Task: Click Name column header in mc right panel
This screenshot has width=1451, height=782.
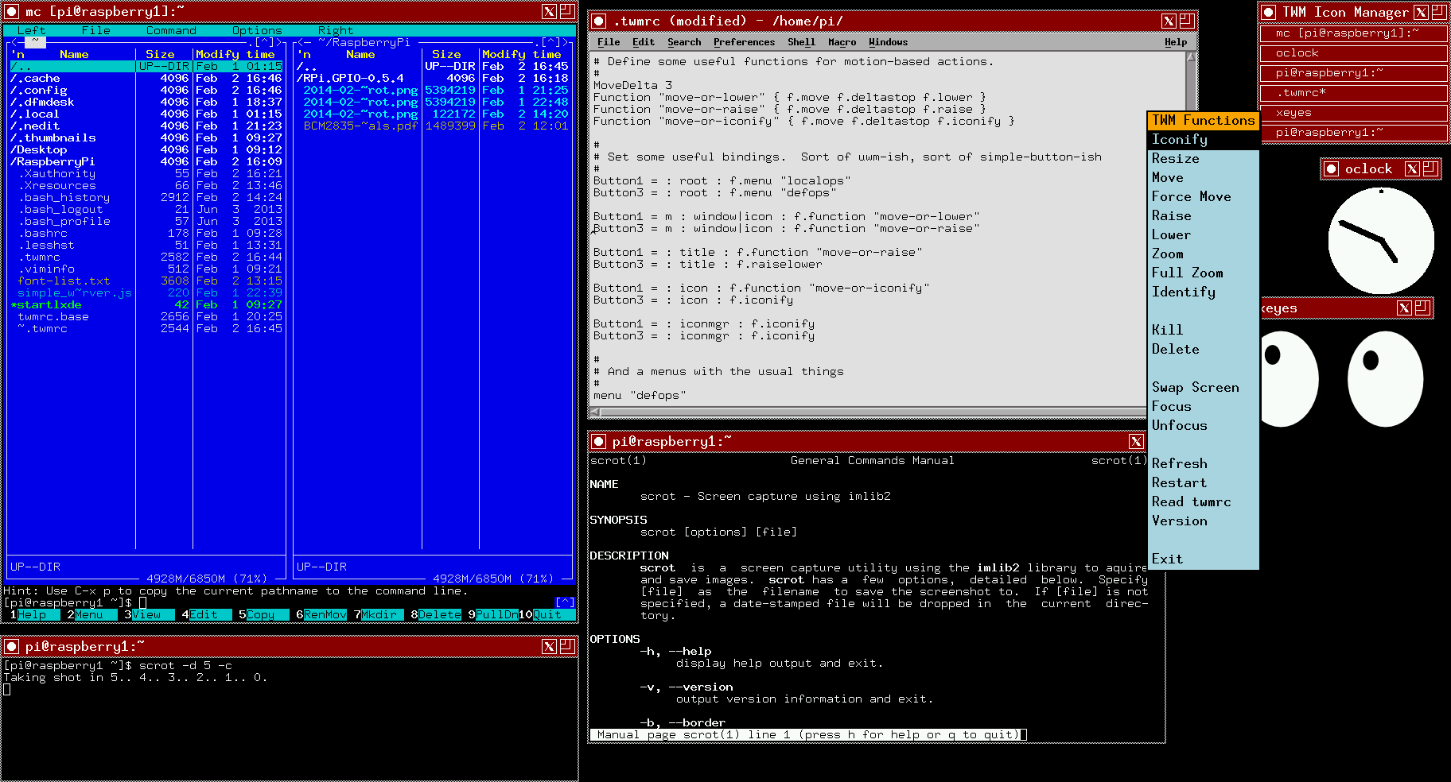Action: 360,54
